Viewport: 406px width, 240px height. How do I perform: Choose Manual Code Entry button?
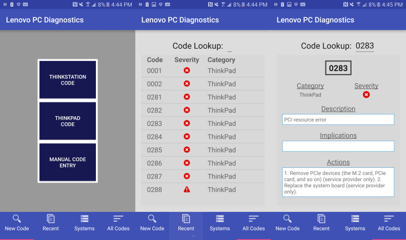[x=68, y=163]
